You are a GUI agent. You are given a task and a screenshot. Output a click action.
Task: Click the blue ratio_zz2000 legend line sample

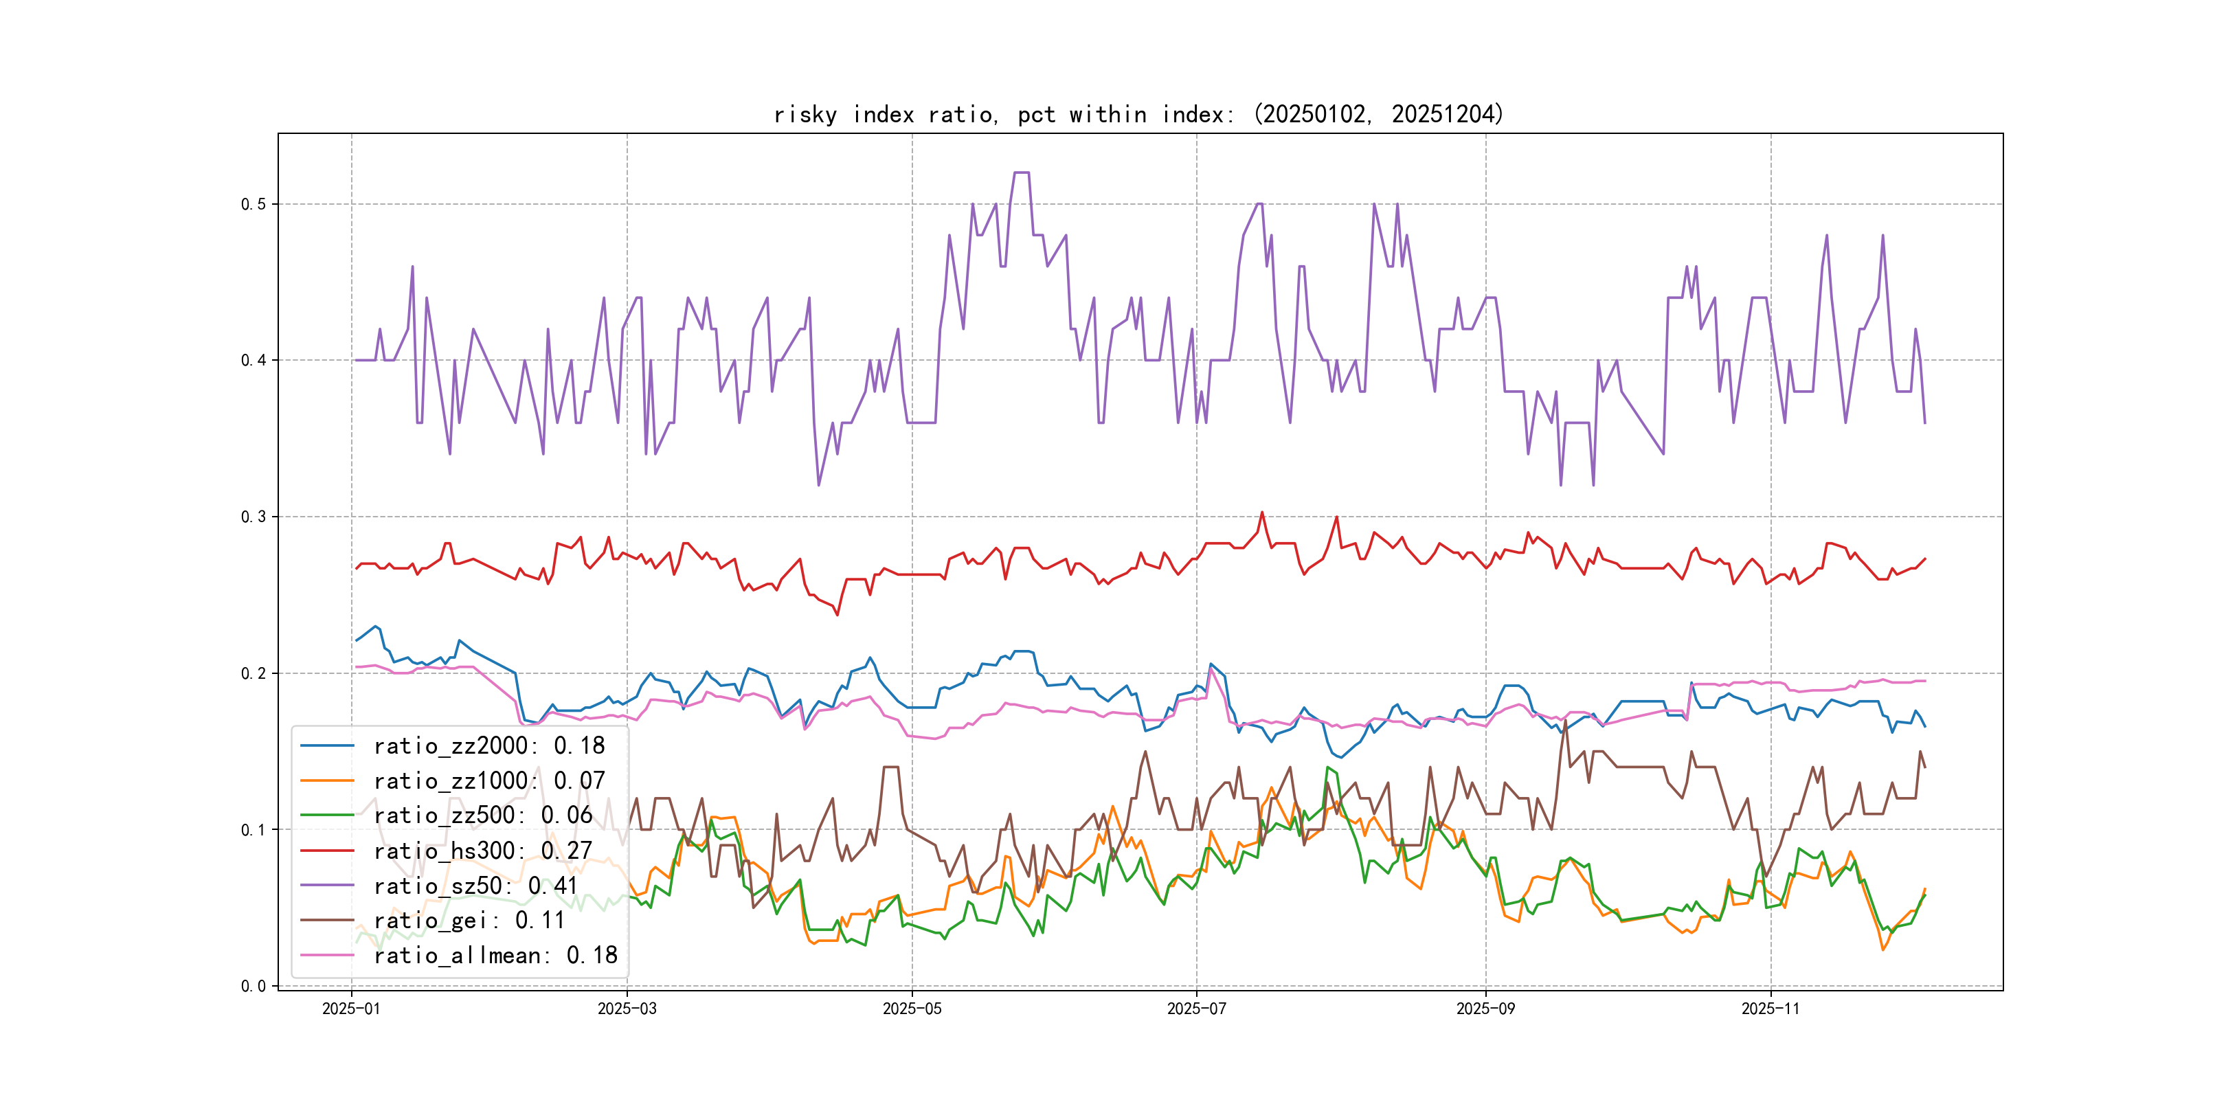[x=326, y=745]
